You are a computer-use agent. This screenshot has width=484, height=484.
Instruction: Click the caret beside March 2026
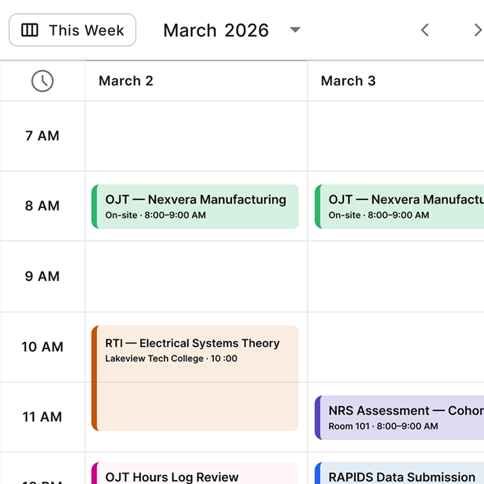[295, 30]
